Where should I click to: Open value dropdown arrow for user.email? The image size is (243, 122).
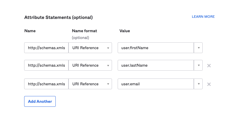pyautogui.click(x=198, y=84)
